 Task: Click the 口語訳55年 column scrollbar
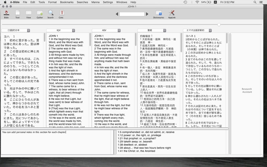tap(44, 37)
